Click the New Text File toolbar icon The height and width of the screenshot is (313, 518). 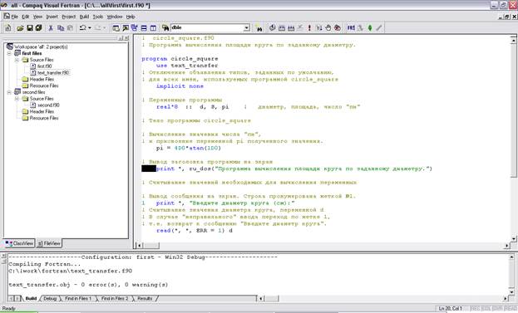coord(8,28)
